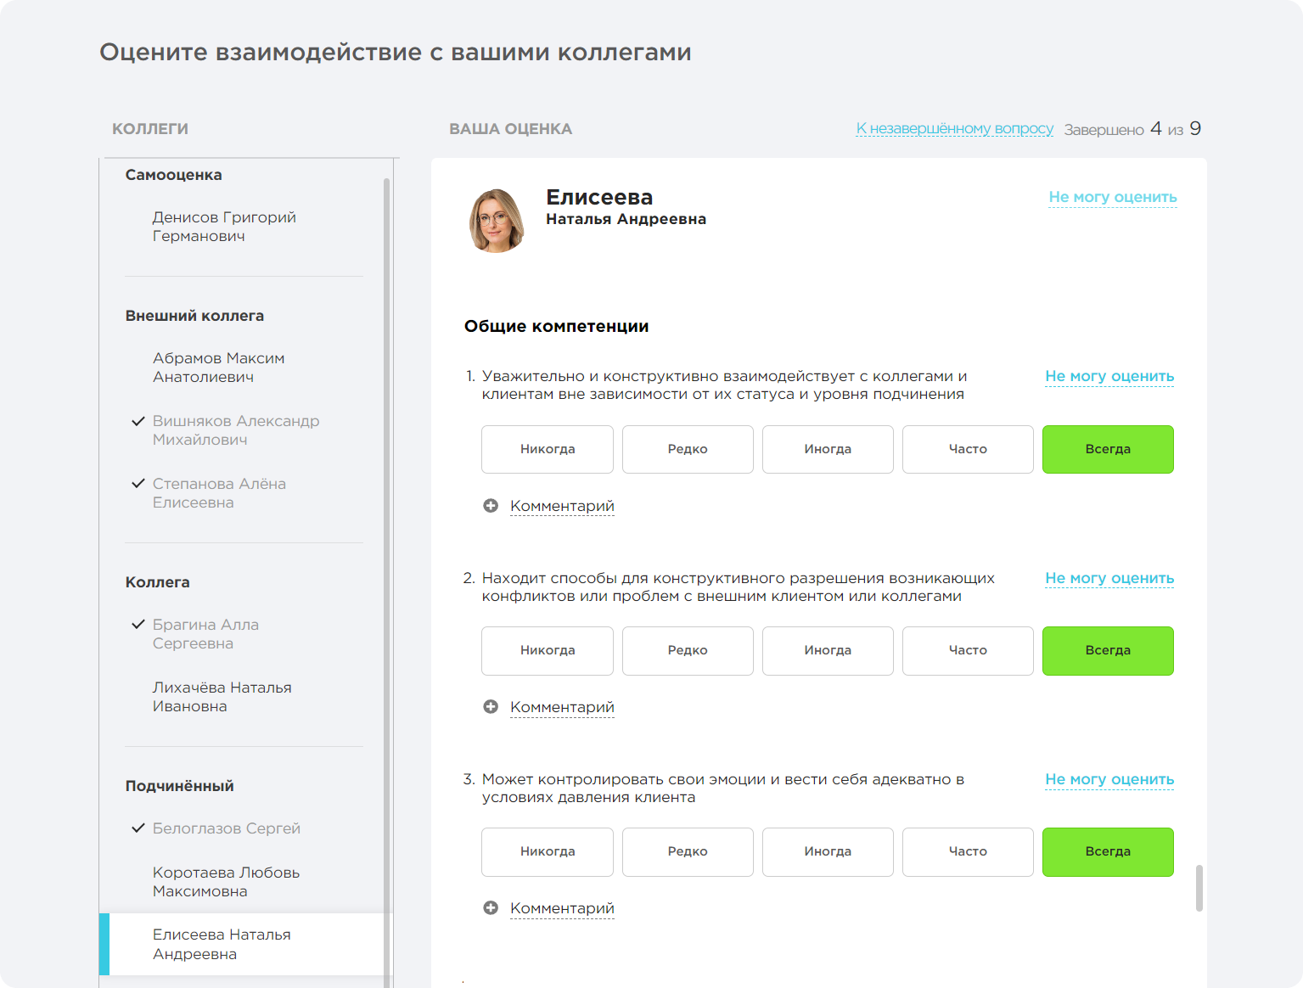This screenshot has height=988, width=1303.
Task: Click Елисеева's profile photo
Action: click(497, 219)
